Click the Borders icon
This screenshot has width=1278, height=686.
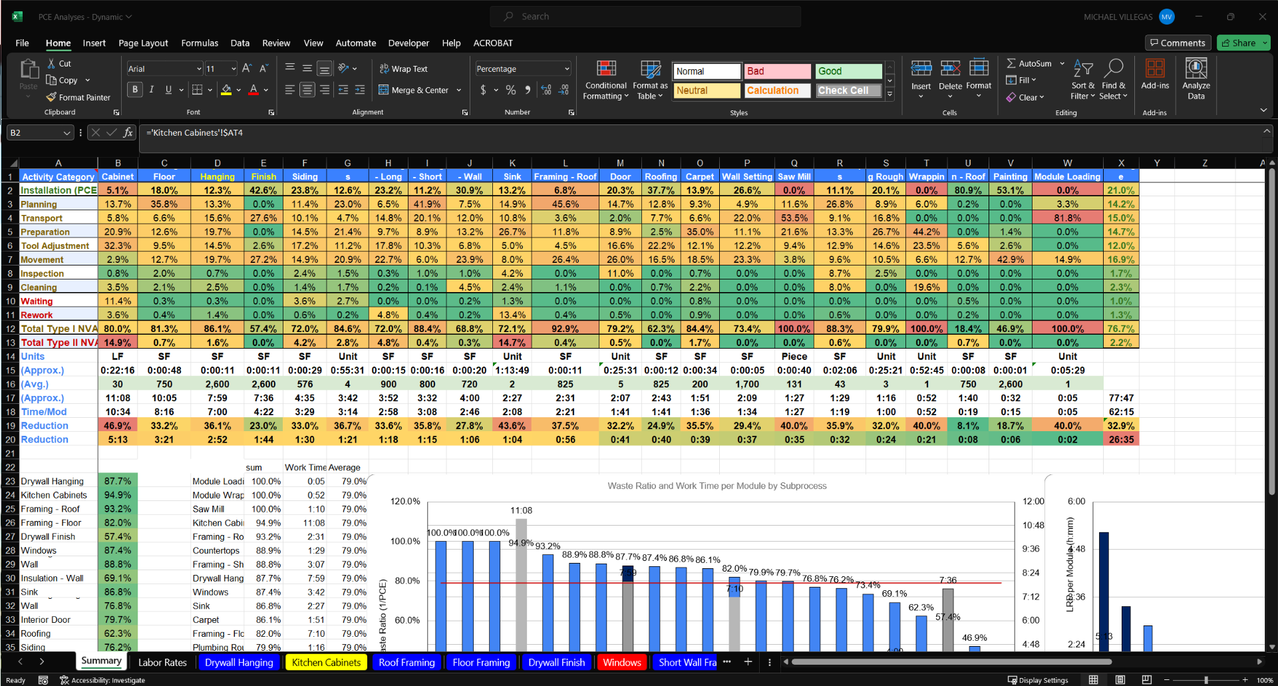(x=197, y=90)
